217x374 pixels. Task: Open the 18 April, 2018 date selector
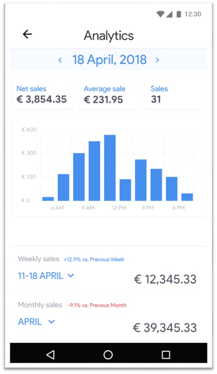[x=109, y=60]
